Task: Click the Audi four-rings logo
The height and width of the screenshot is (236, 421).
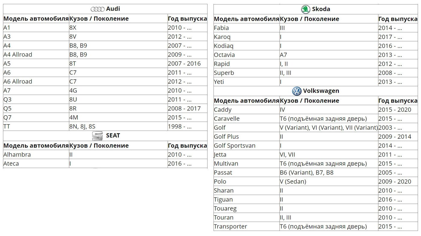Action: point(97,9)
